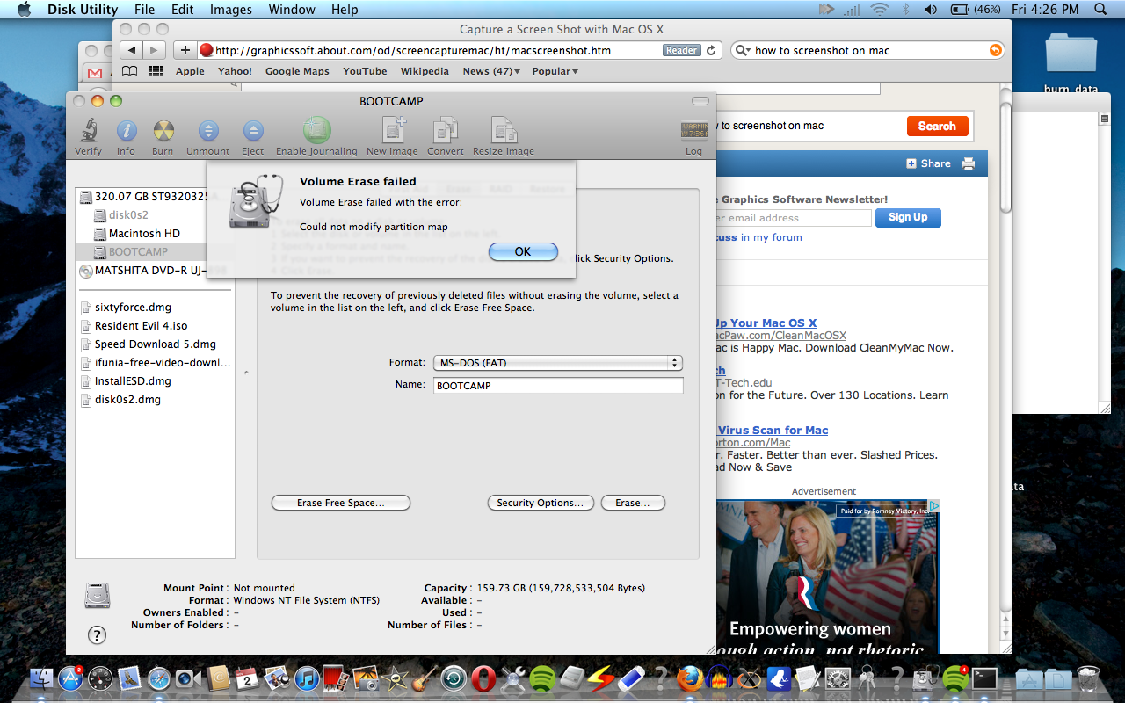Select the ifunia-free-video-downl… image

(x=163, y=363)
